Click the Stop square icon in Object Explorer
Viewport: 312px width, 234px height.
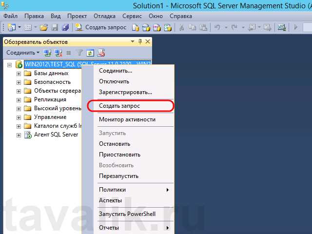(69, 53)
